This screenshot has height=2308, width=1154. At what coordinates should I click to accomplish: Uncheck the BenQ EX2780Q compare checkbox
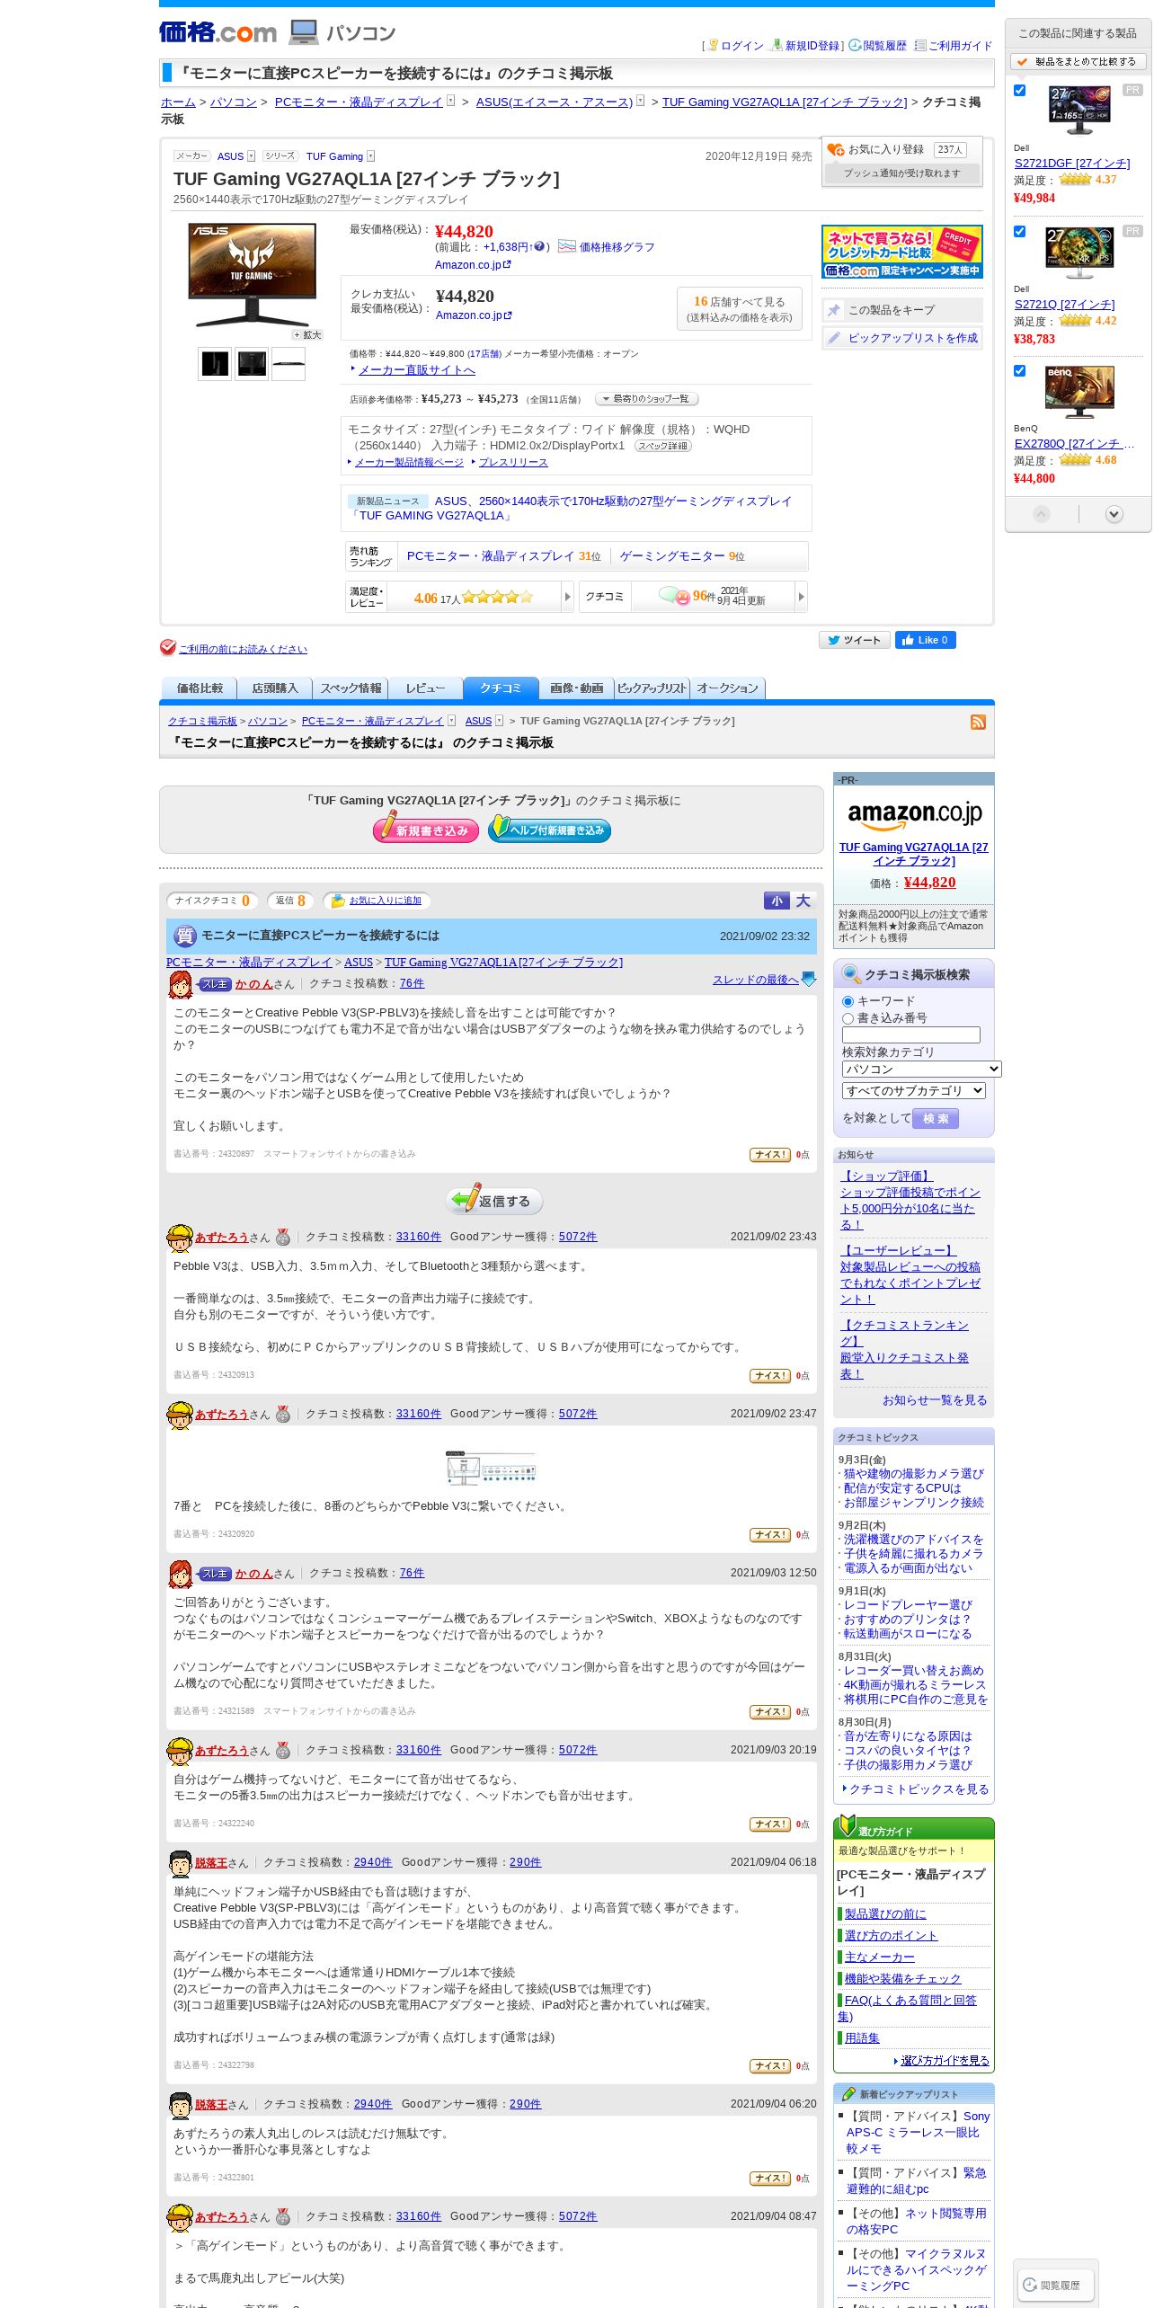click(x=1020, y=371)
